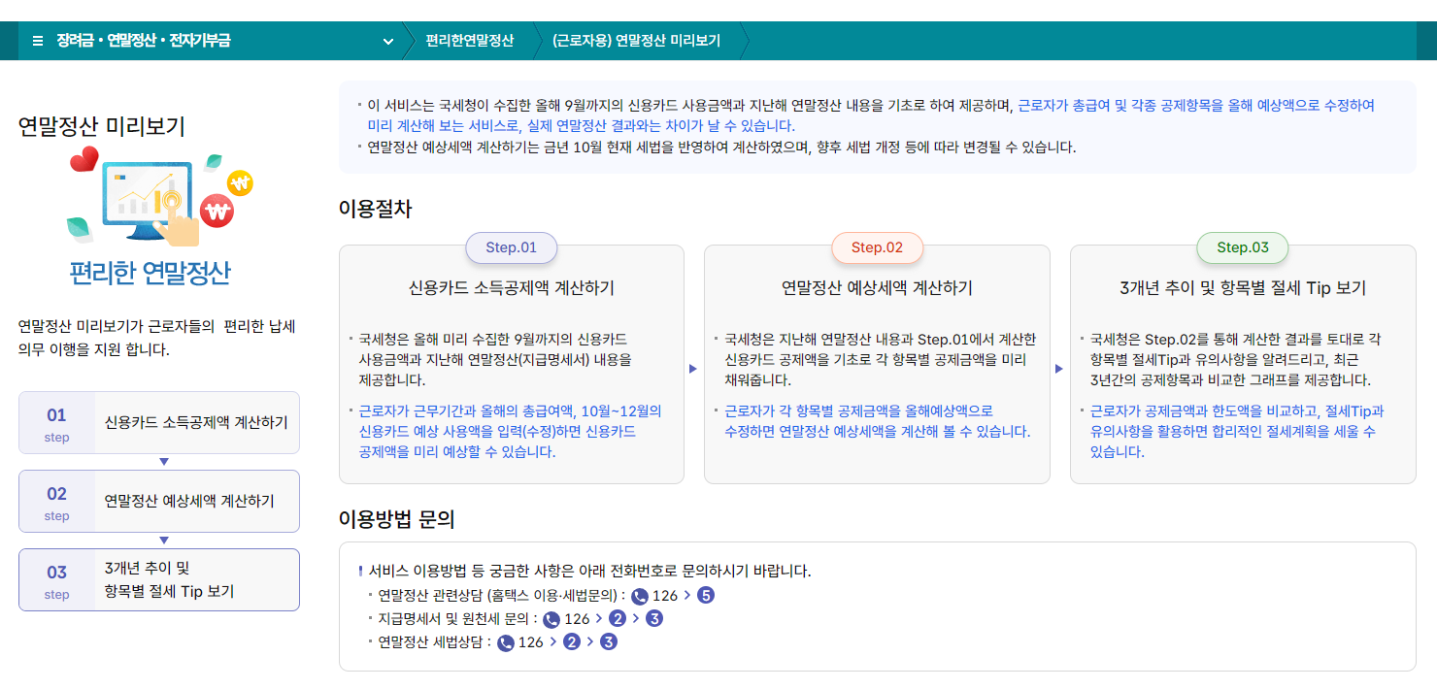
Task: Click the red heart in the illustration
Action: [85, 159]
